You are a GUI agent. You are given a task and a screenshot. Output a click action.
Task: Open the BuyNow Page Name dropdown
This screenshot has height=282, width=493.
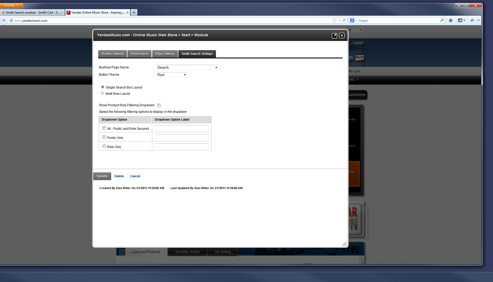point(187,67)
